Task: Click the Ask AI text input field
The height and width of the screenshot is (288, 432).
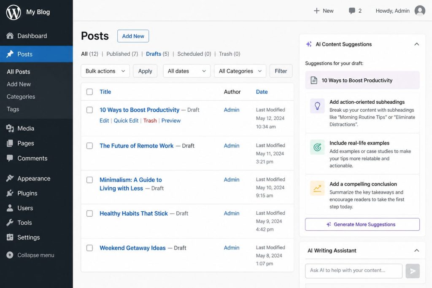Action: [354, 271]
